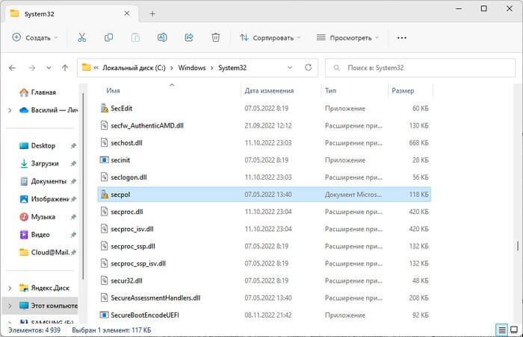Click the Downloads (Загрузки) arrow icon
The height and width of the screenshot is (337, 523).
tap(24, 163)
